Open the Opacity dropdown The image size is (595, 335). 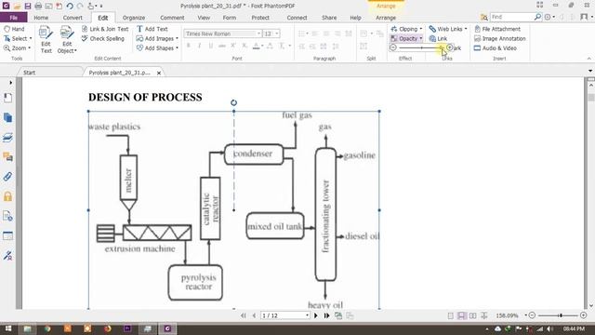[421, 38]
